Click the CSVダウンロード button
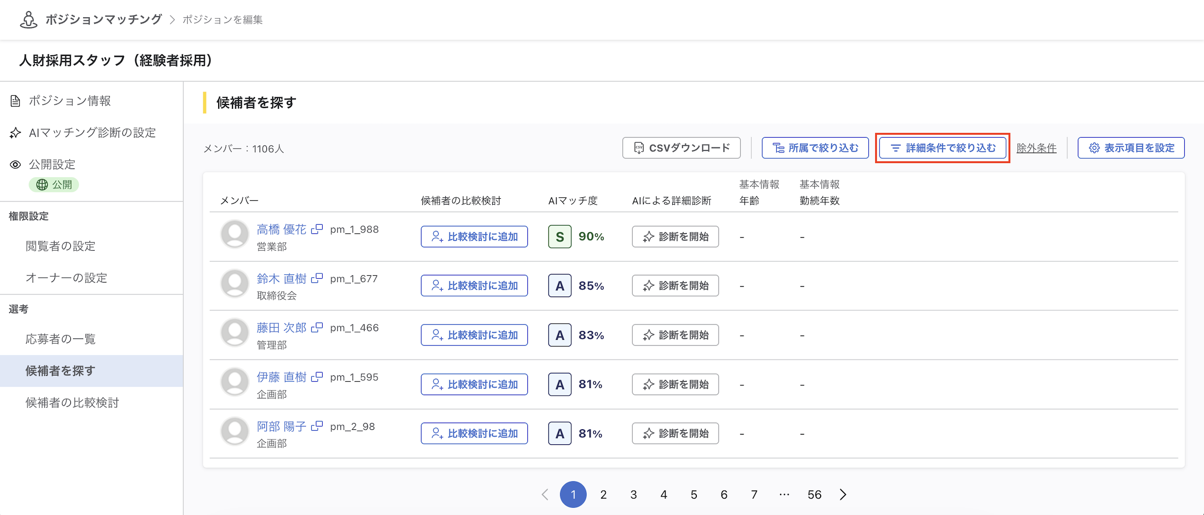1204x515 pixels. 681,148
